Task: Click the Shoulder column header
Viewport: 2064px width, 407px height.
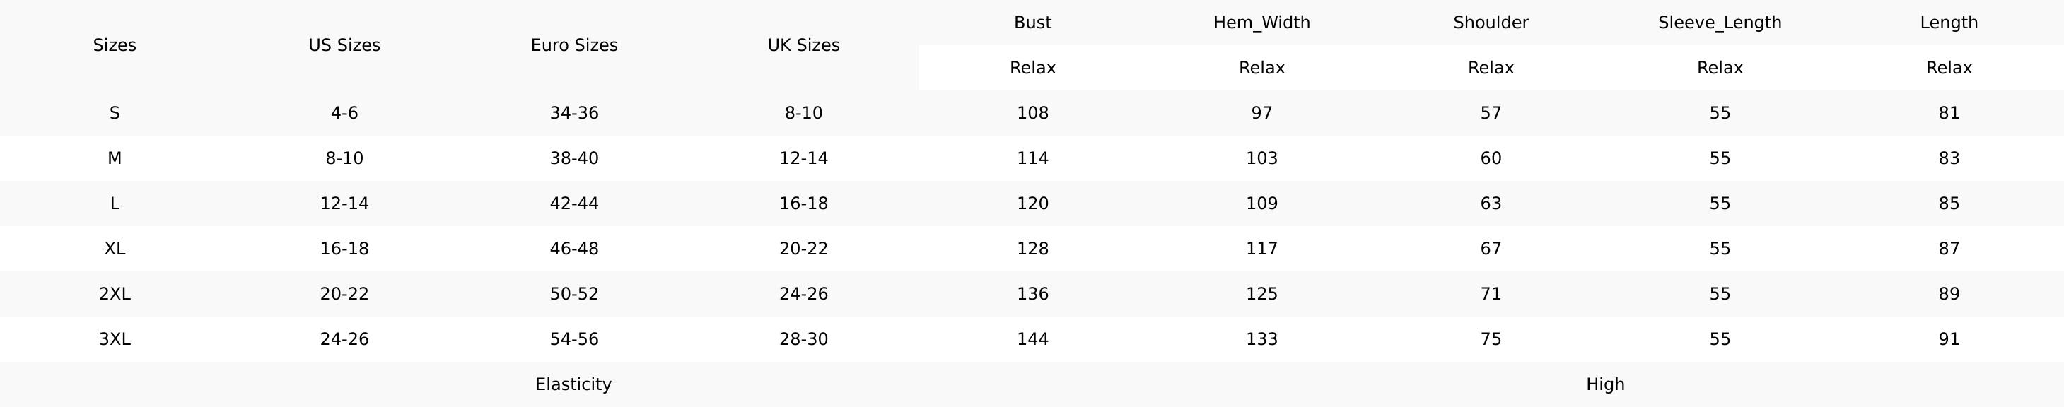Action: coord(1491,23)
